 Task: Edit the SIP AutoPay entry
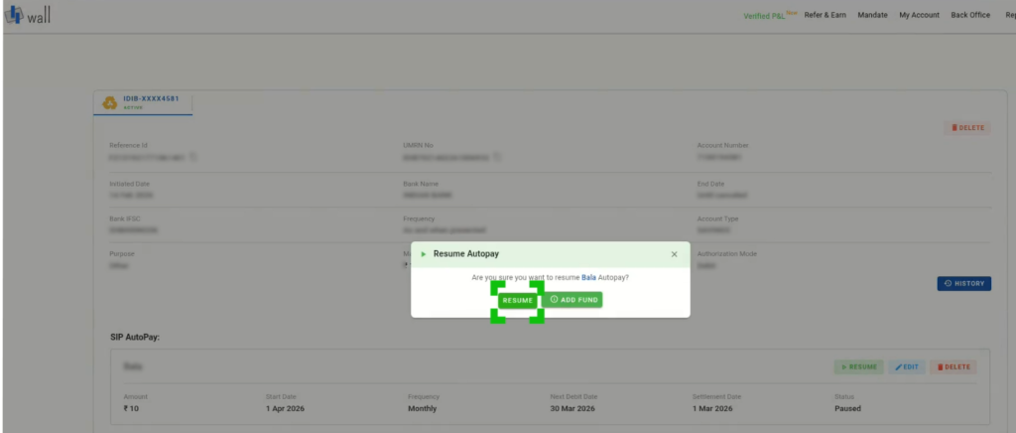tap(906, 366)
